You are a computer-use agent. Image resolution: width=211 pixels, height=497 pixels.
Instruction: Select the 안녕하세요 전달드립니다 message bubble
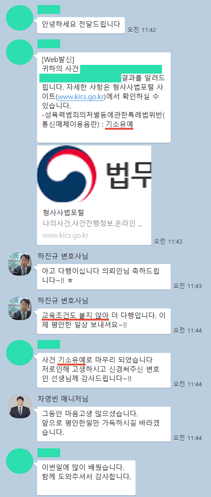(81, 25)
